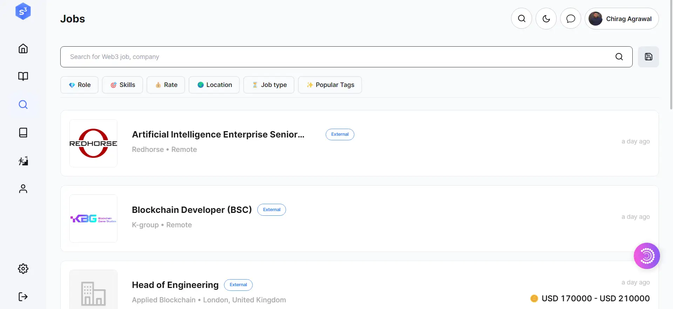Open Chirag Agrawal profile menu

point(622,19)
